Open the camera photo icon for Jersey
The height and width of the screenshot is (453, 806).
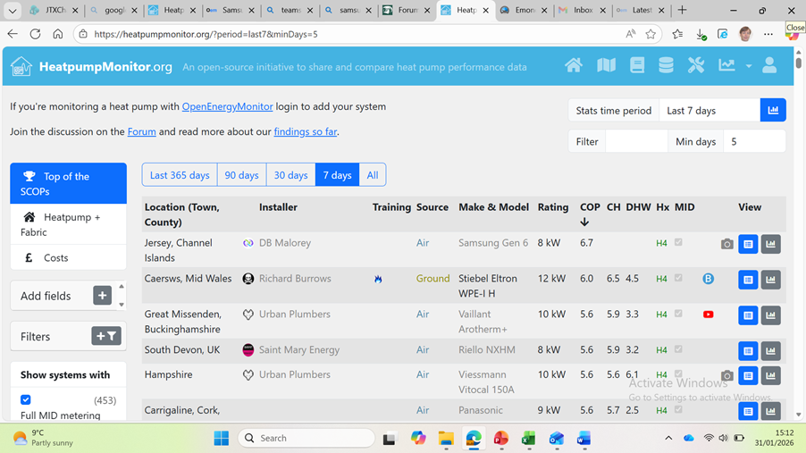pos(726,244)
